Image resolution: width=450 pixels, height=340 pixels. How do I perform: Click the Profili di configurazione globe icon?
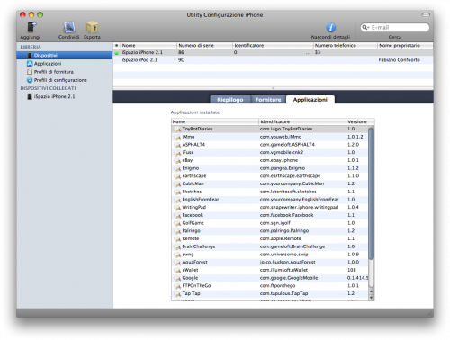[x=30, y=80]
